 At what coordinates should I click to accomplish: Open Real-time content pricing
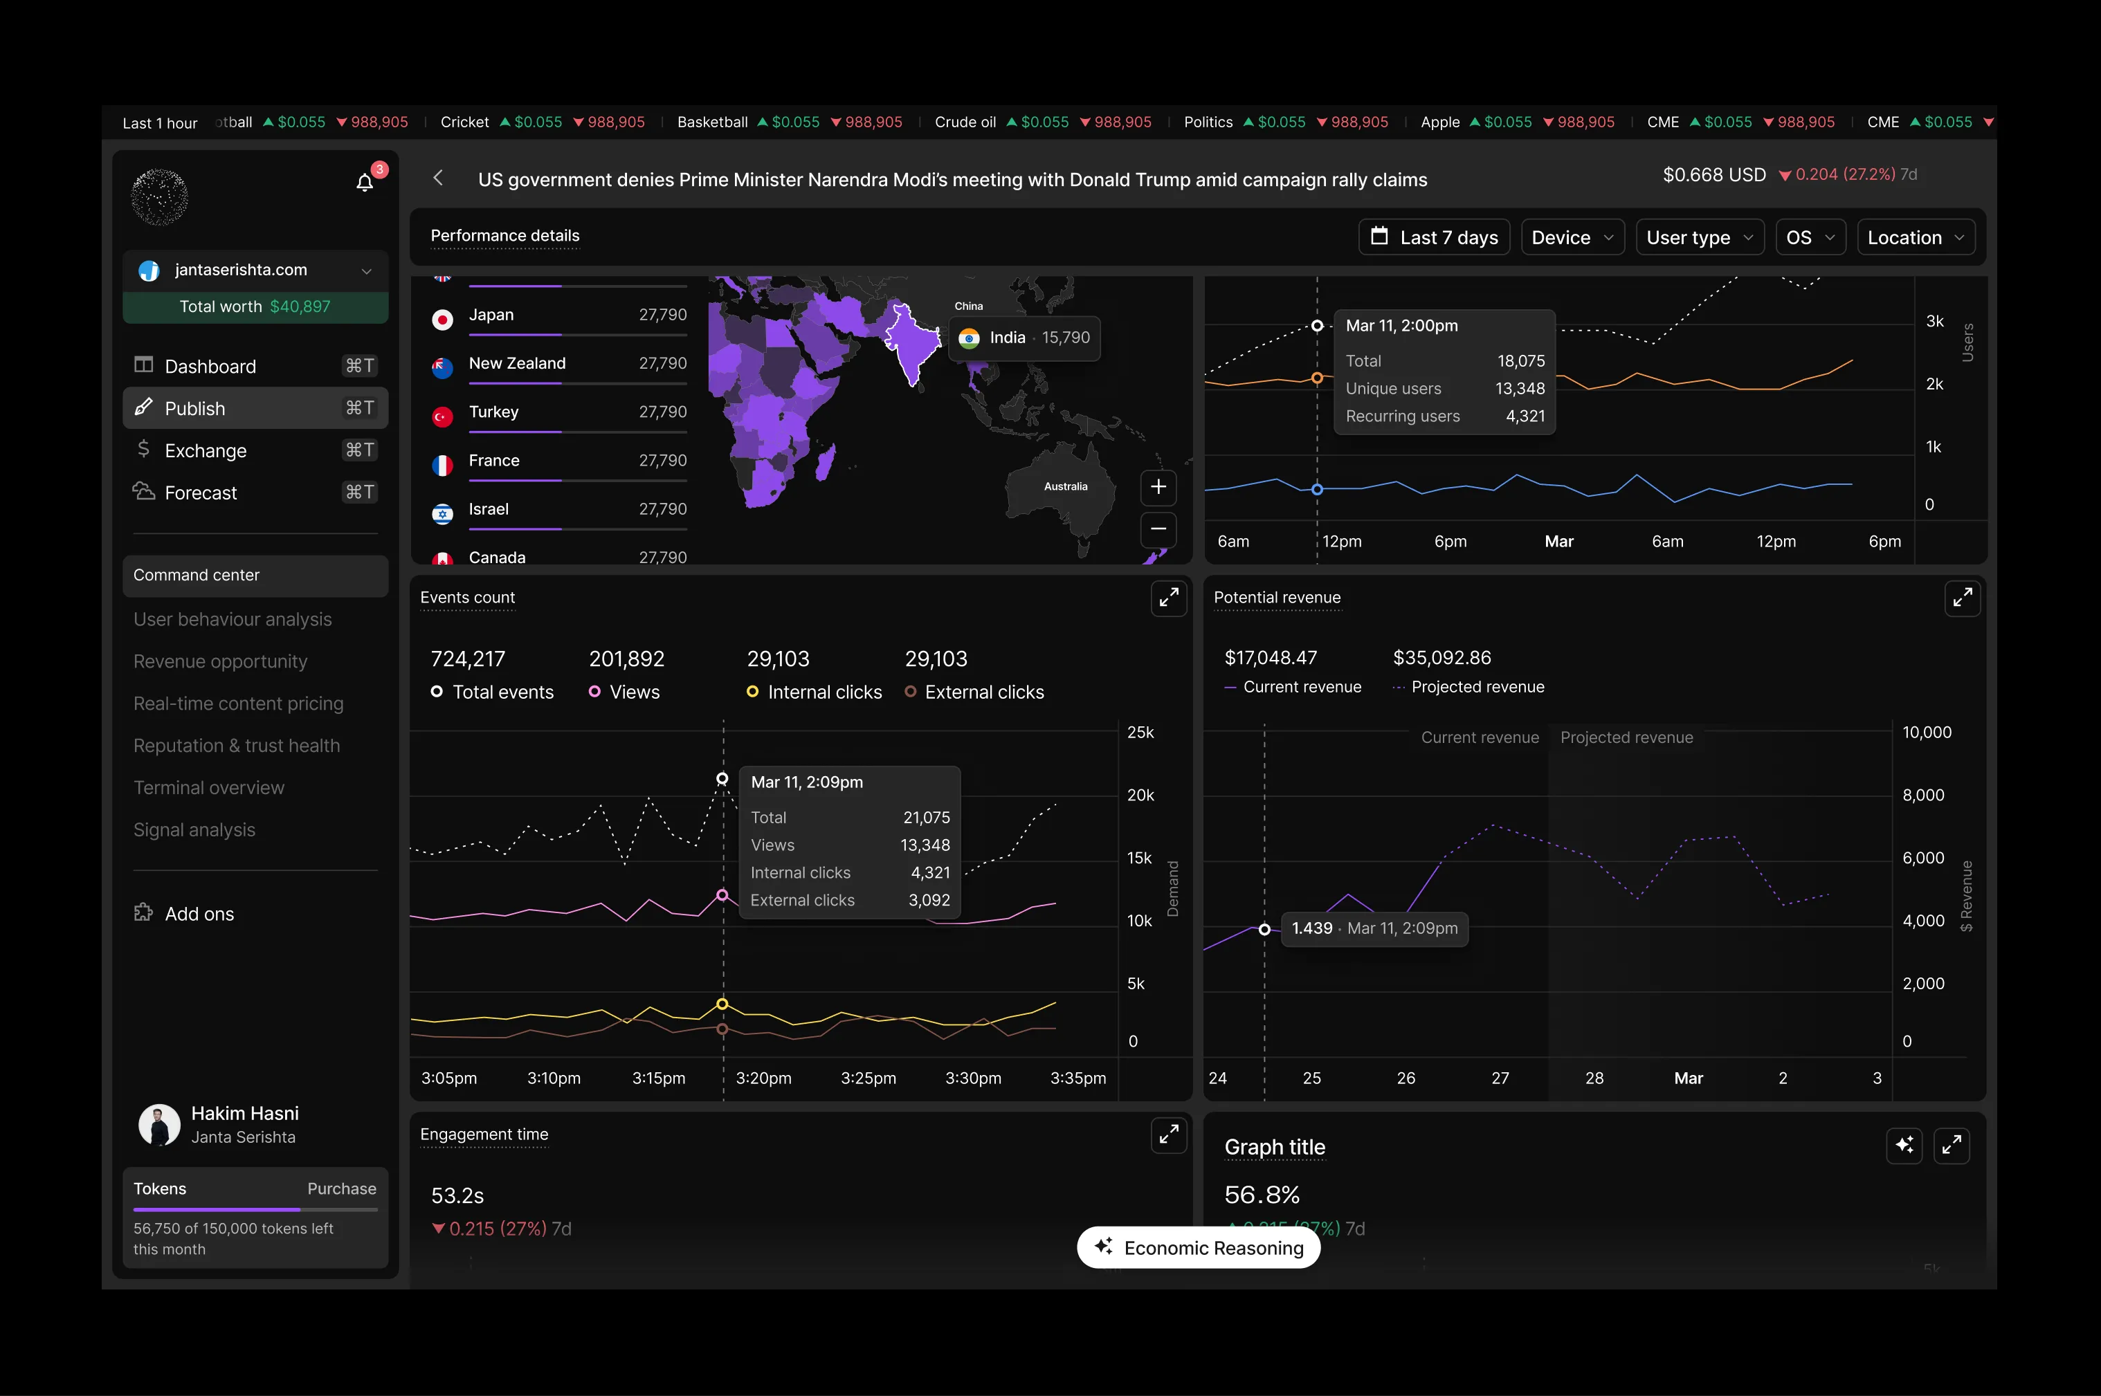(238, 704)
